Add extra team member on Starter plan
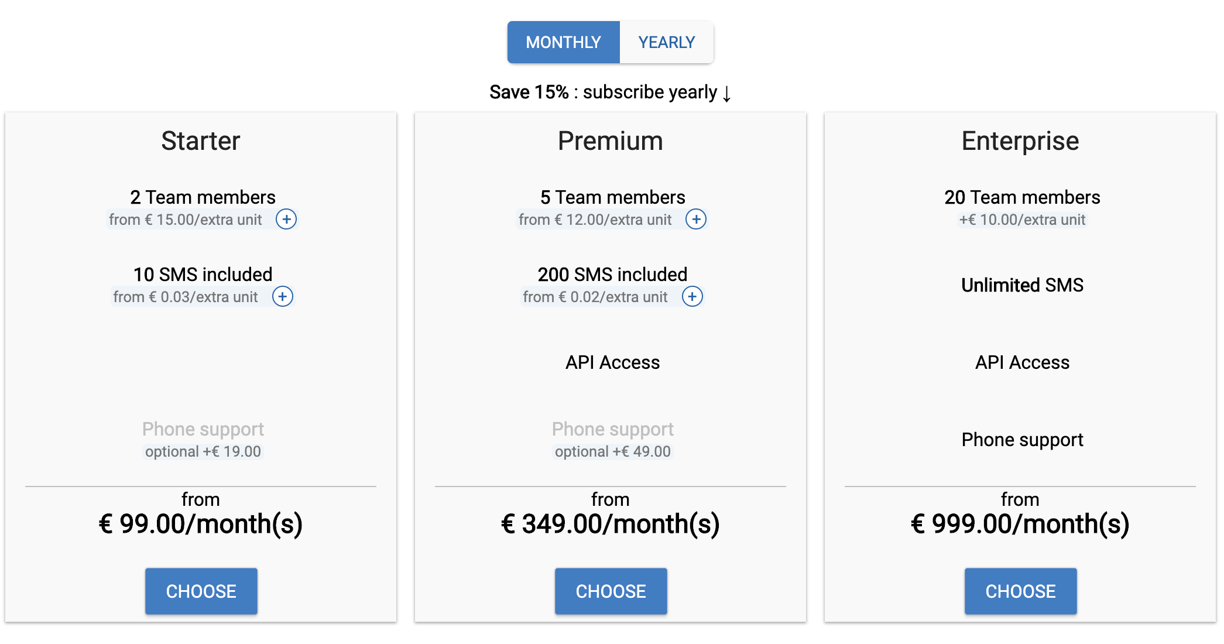 coord(286,220)
